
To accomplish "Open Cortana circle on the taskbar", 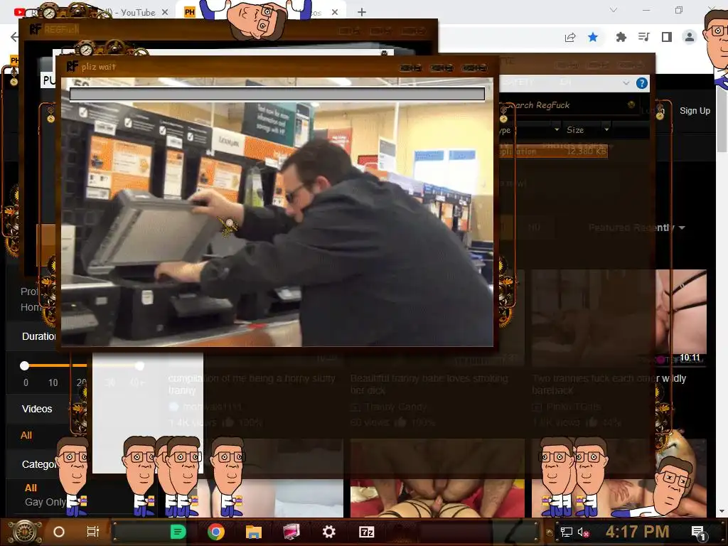I will click(59, 532).
